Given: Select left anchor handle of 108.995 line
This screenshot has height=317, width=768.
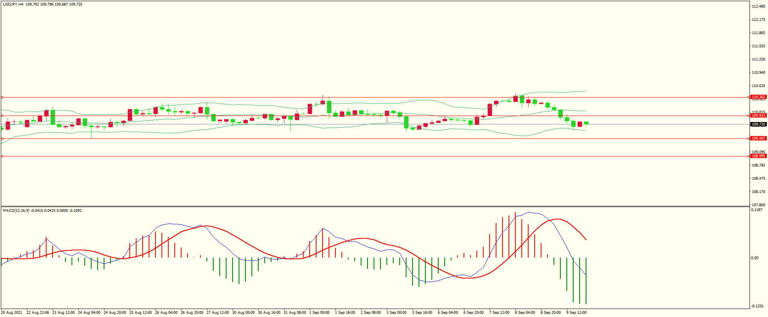Looking at the screenshot, I should pos(2,156).
